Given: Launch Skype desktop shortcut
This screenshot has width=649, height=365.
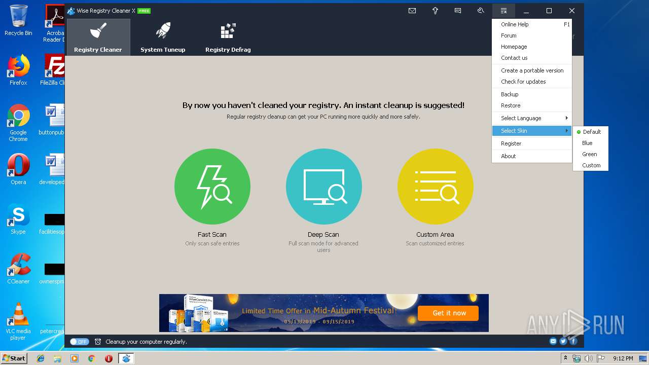Looking at the screenshot, I should pos(18,219).
